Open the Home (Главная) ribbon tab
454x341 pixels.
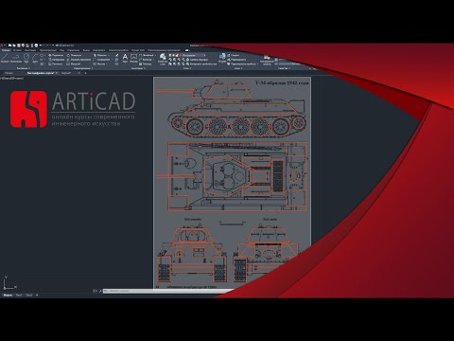pyautogui.click(x=6, y=50)
